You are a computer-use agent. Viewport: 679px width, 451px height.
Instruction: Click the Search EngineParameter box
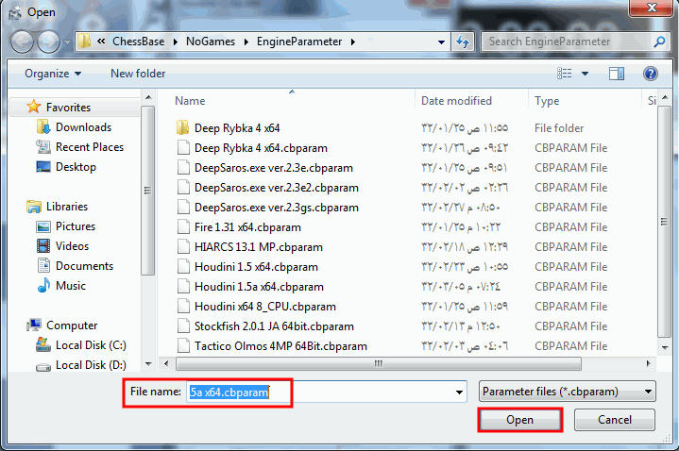point(574,42)
